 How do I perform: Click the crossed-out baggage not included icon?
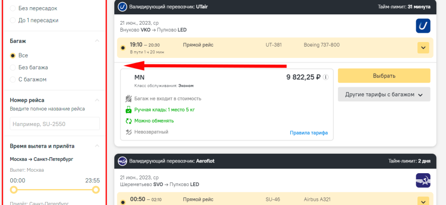pyautogui.click(x=129, y=98)
